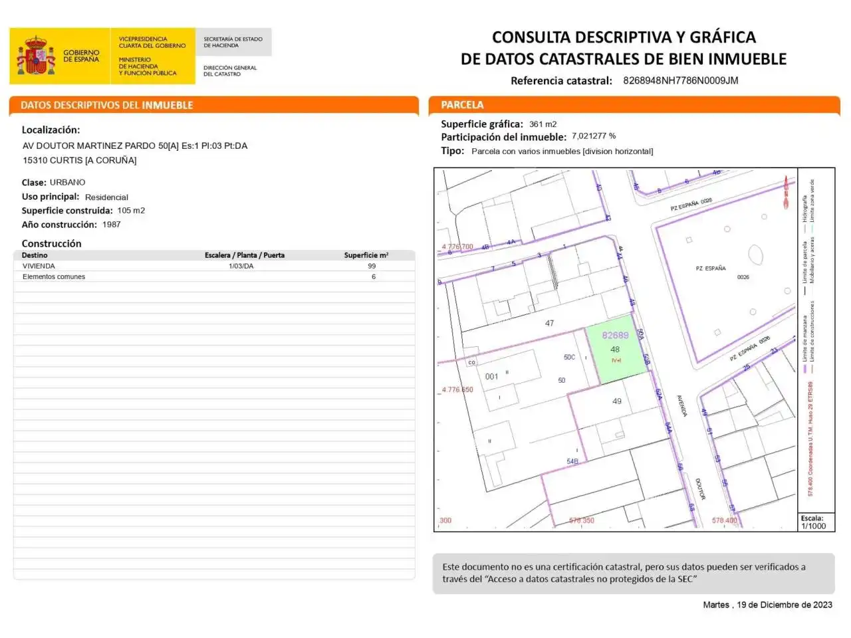Click the '54B' label on the map

(x=572, y=461)
